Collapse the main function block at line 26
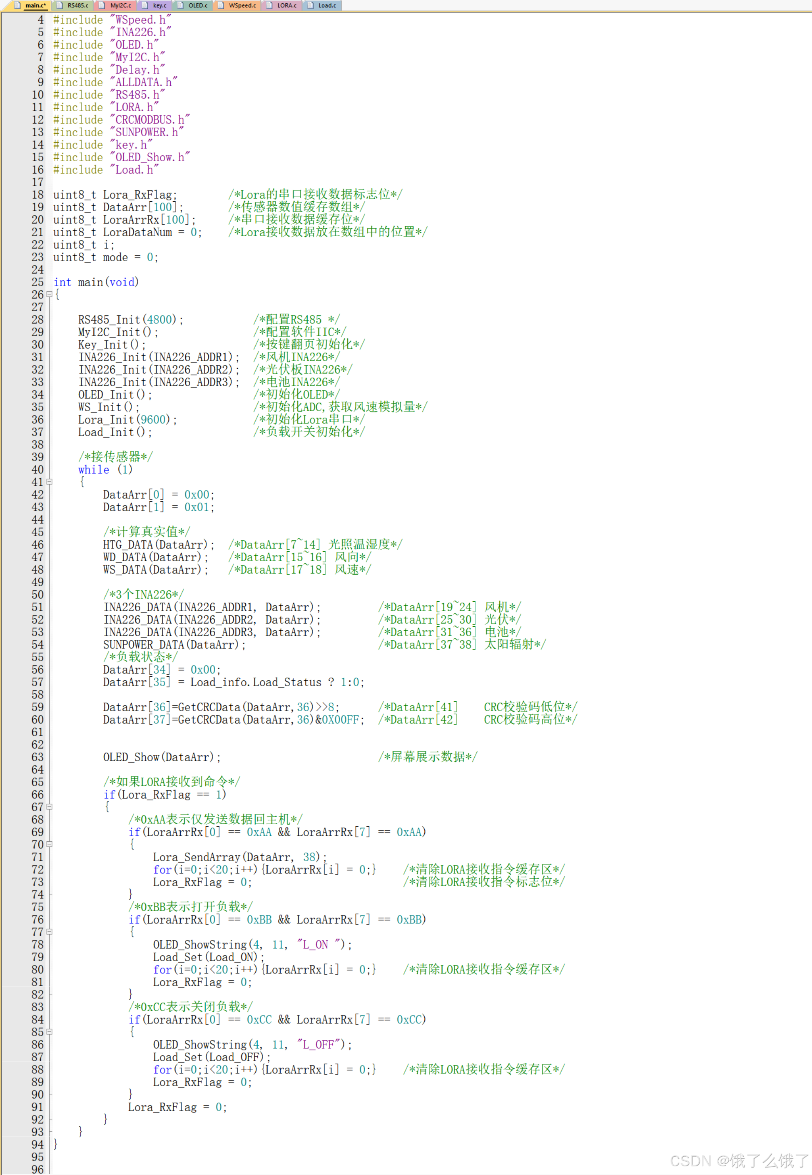 (x=50, y=295)
